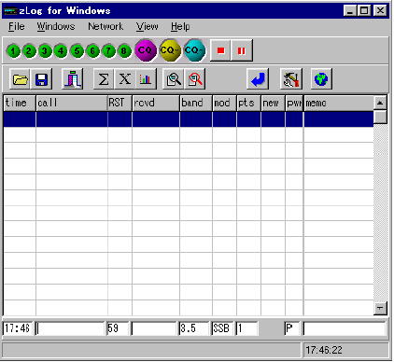This screenshot has height=362, width=394.
Task: Save the log with floppy disk icon
Action: click(x=41, y=79)
